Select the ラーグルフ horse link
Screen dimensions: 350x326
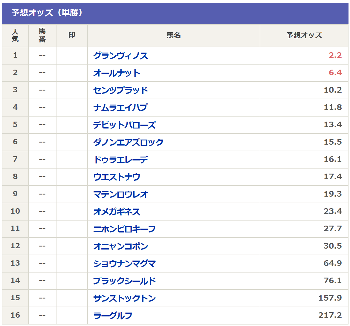point(113,316)
